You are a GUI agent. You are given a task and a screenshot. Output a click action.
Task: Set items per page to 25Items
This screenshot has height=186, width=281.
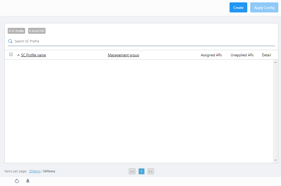[x=35, y=171]
